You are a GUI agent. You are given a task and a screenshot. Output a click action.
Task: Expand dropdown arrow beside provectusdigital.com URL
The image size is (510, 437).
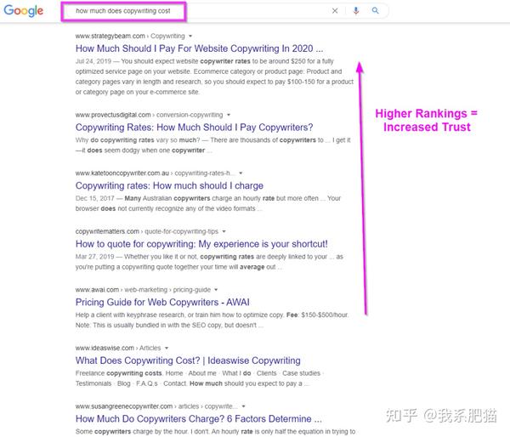coord(229,115)
